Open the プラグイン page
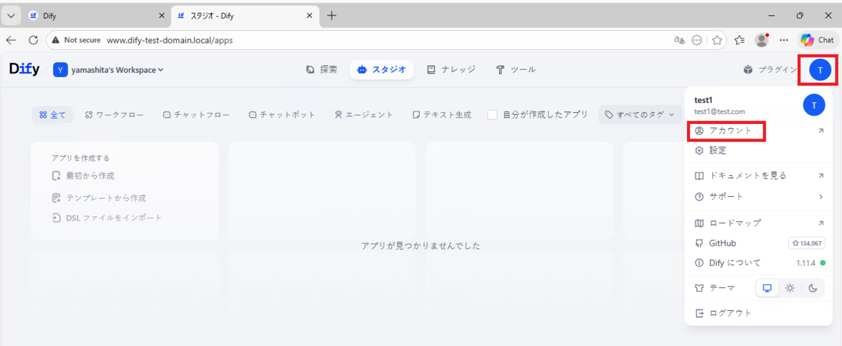842x346 pixels. point(770,69)
